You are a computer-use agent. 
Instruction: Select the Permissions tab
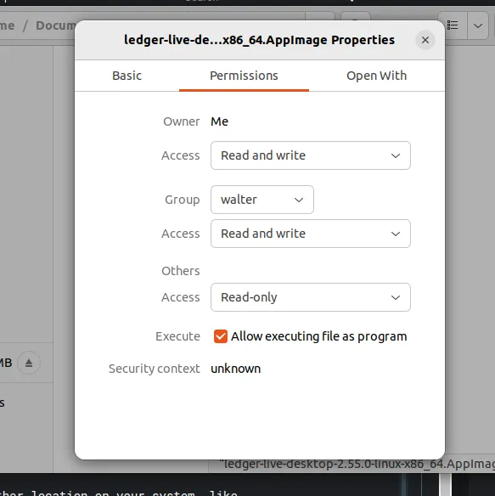pyautogui.click(x=244, y=76)
